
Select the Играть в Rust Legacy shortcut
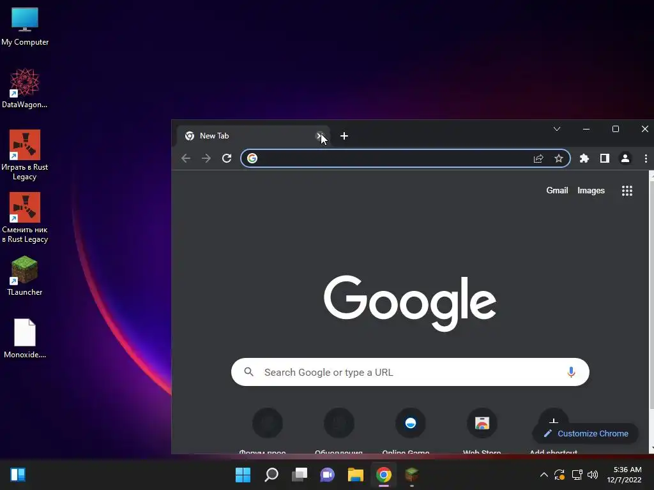pos(25,155)
